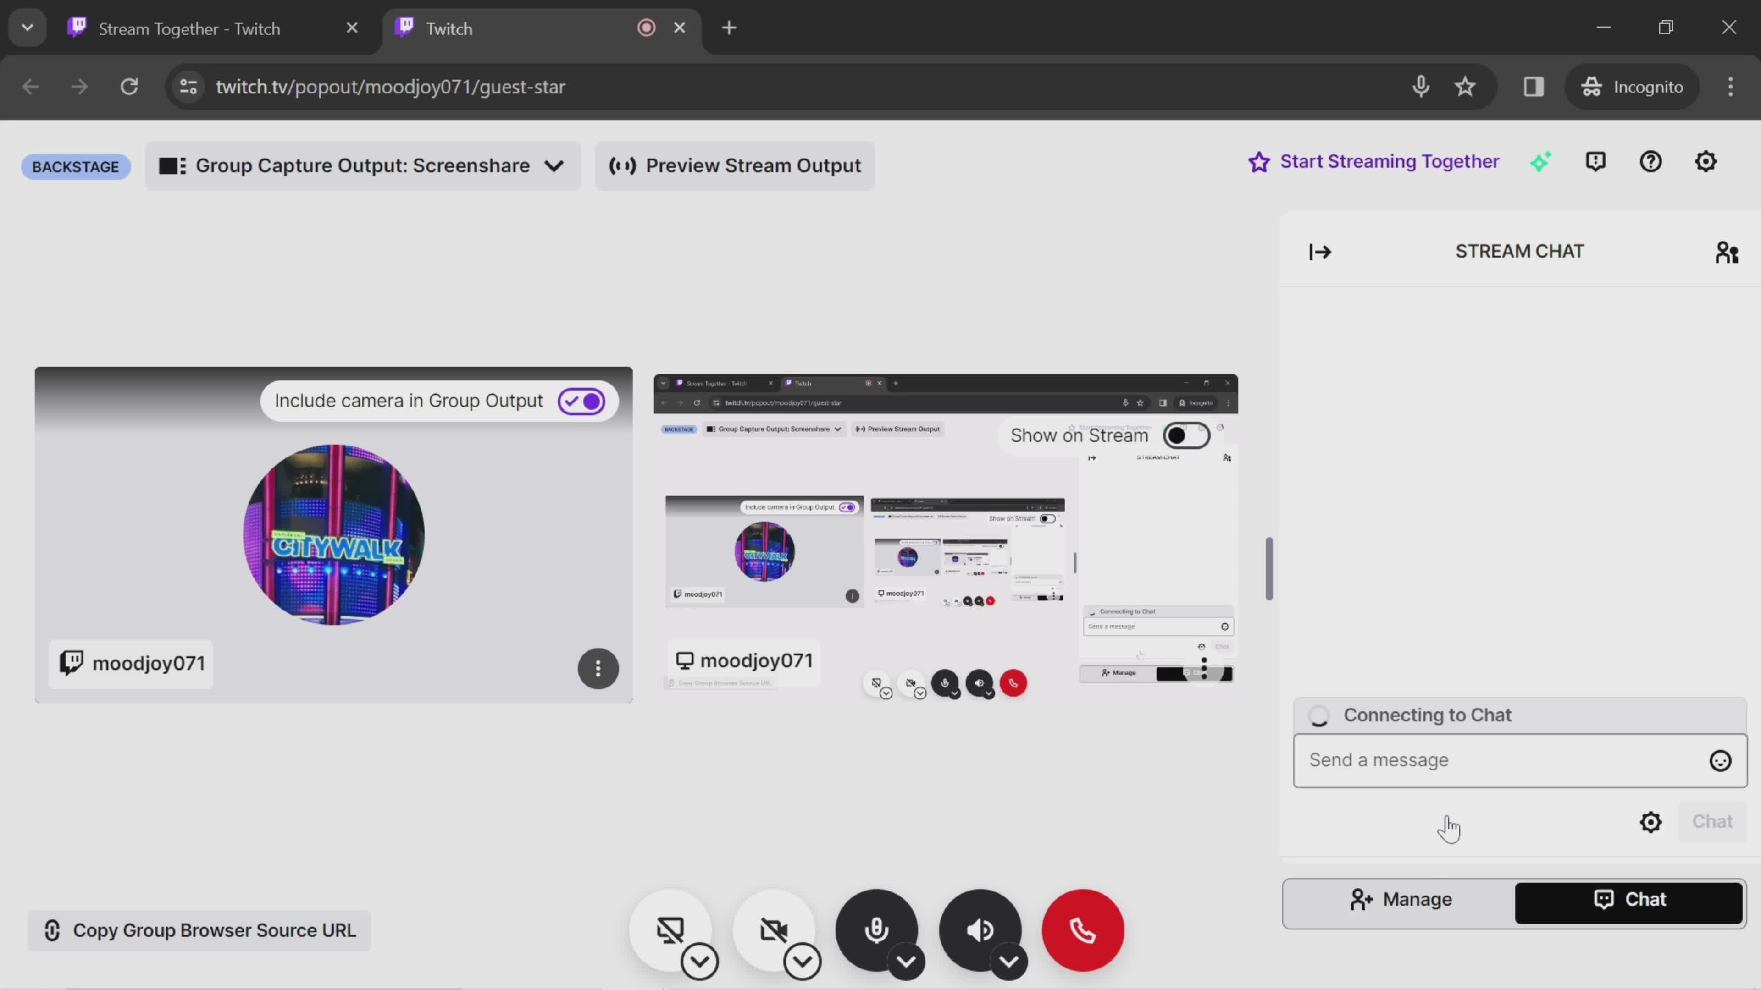Open the feedback icon in the header
Image resolution: width=1761 pixels, height=990 pixels.
click(1595, 162)
